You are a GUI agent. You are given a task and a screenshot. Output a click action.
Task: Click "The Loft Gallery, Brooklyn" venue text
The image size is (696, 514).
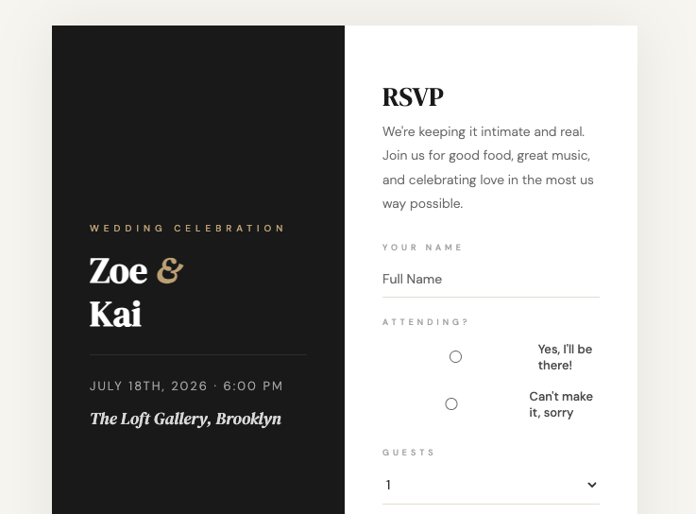click(x=185, y=419)
